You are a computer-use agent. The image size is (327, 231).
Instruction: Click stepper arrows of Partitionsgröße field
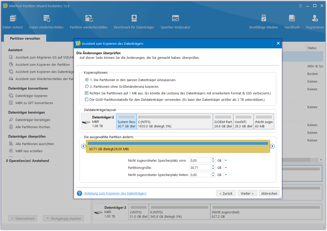pos(213,168)
